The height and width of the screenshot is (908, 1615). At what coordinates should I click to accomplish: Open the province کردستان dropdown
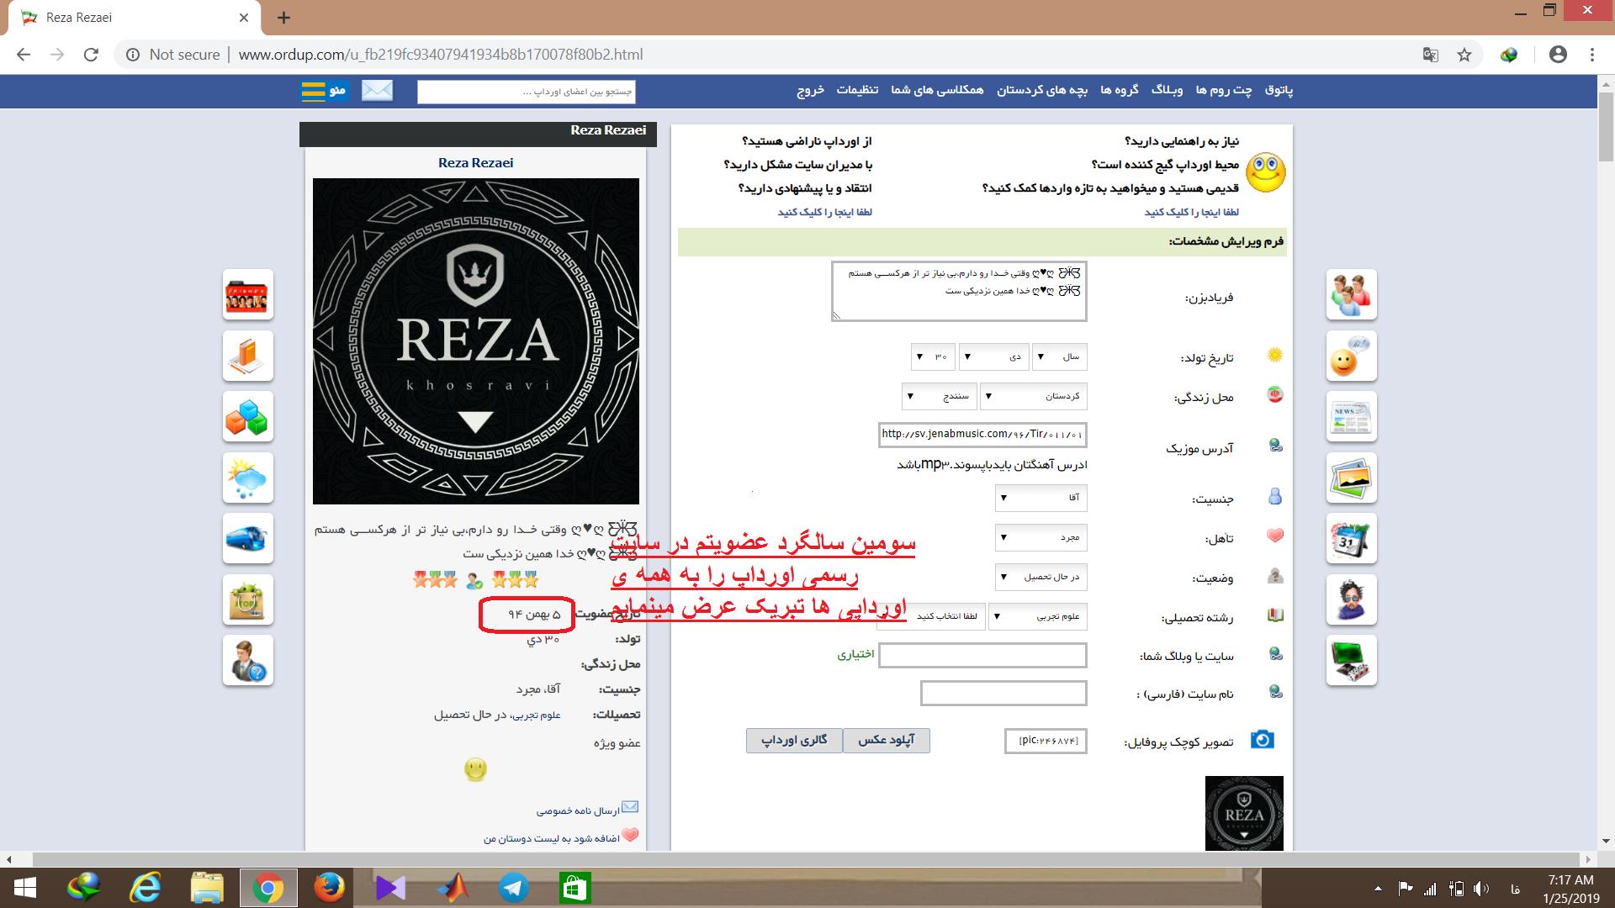coord(1034,395)
